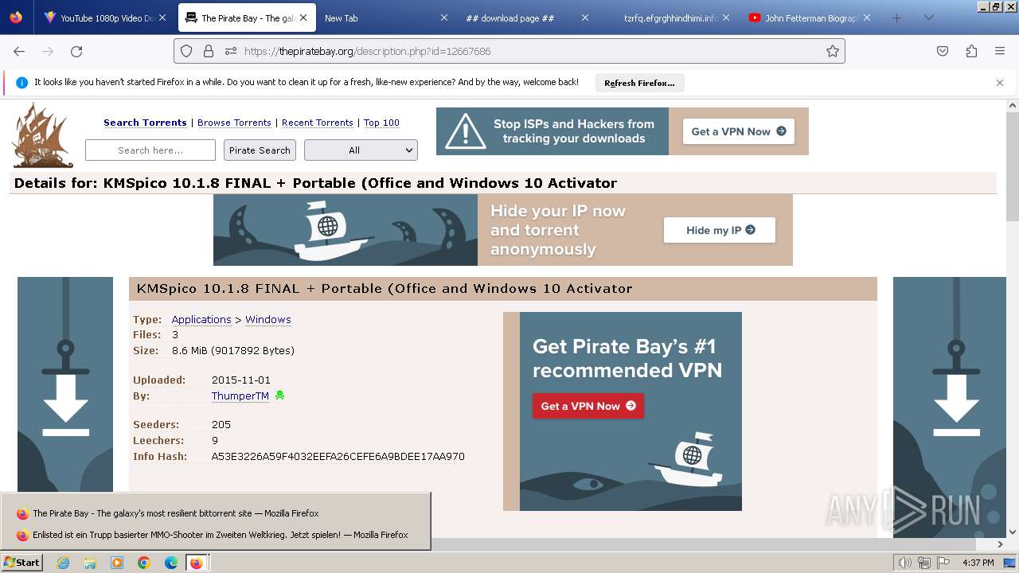Bookmark this page with star icon

pos(833,51)
